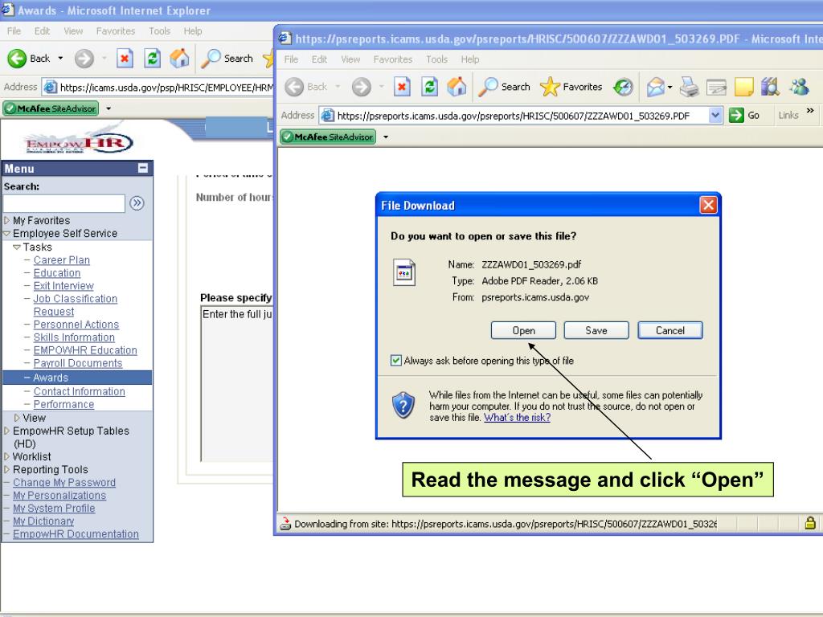Expand the My Favorites tree item

[6, 220]
